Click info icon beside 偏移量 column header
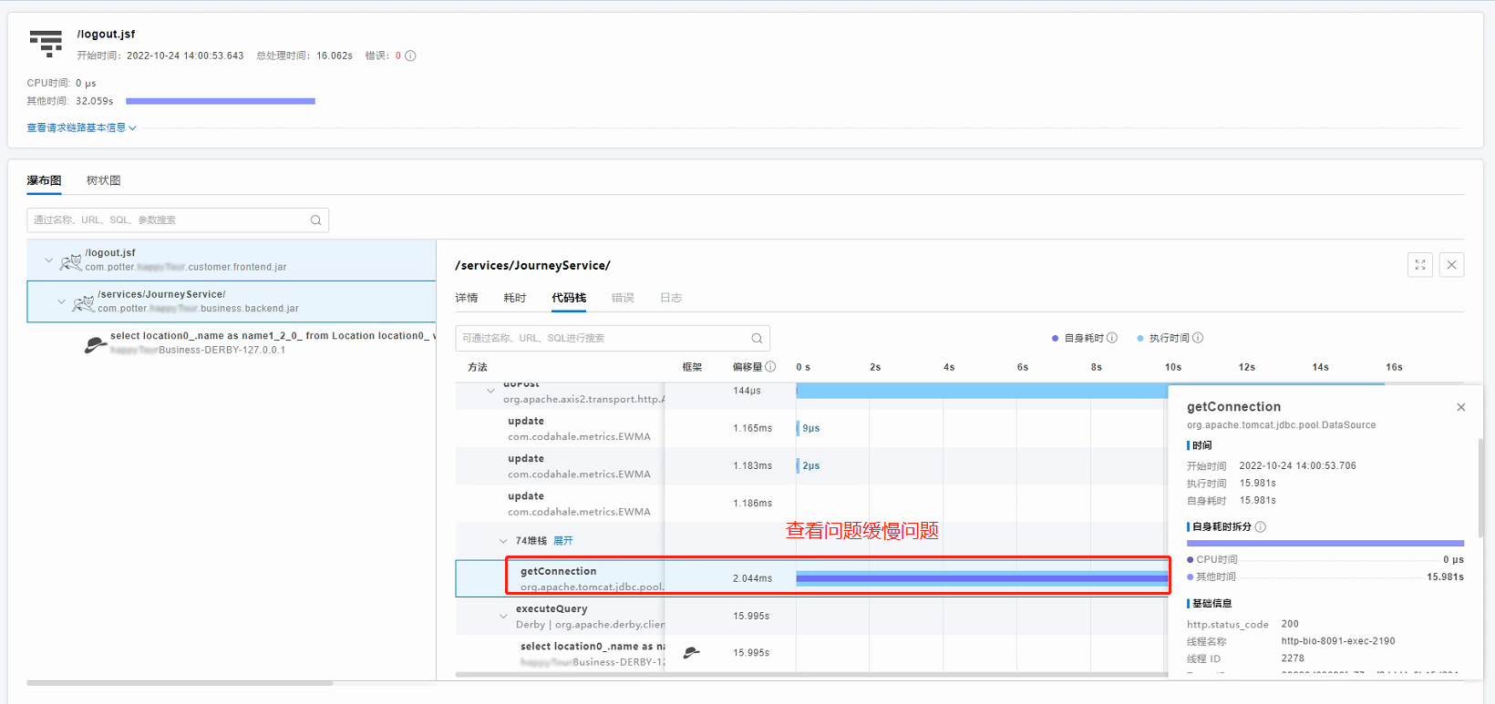 770,367
